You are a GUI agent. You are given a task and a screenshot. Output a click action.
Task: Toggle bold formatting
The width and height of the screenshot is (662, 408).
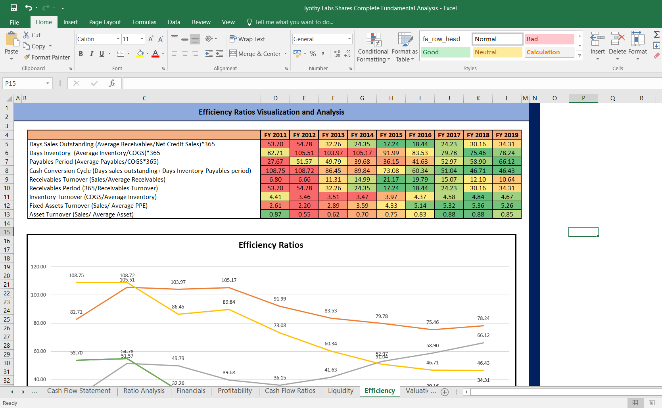(81, 53)
